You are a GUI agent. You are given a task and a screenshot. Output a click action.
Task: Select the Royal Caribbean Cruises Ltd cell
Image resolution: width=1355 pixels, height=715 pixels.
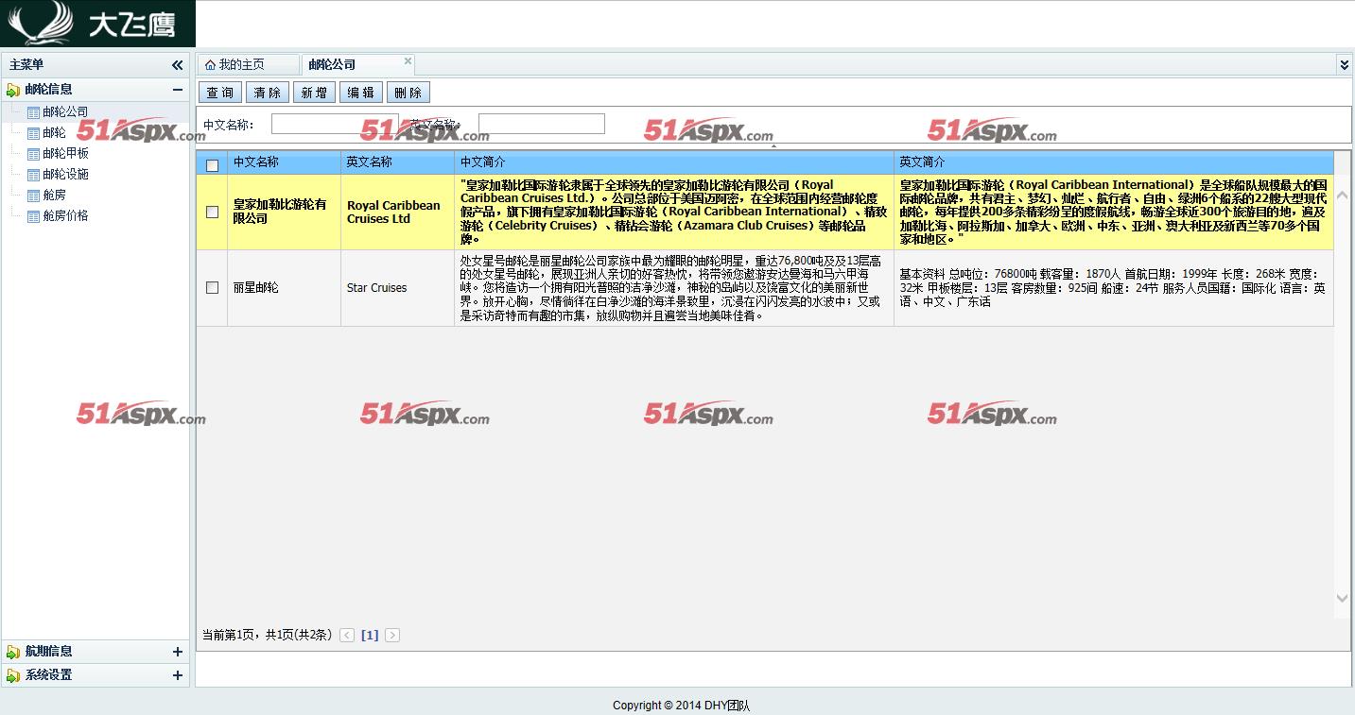pos(397,213)
